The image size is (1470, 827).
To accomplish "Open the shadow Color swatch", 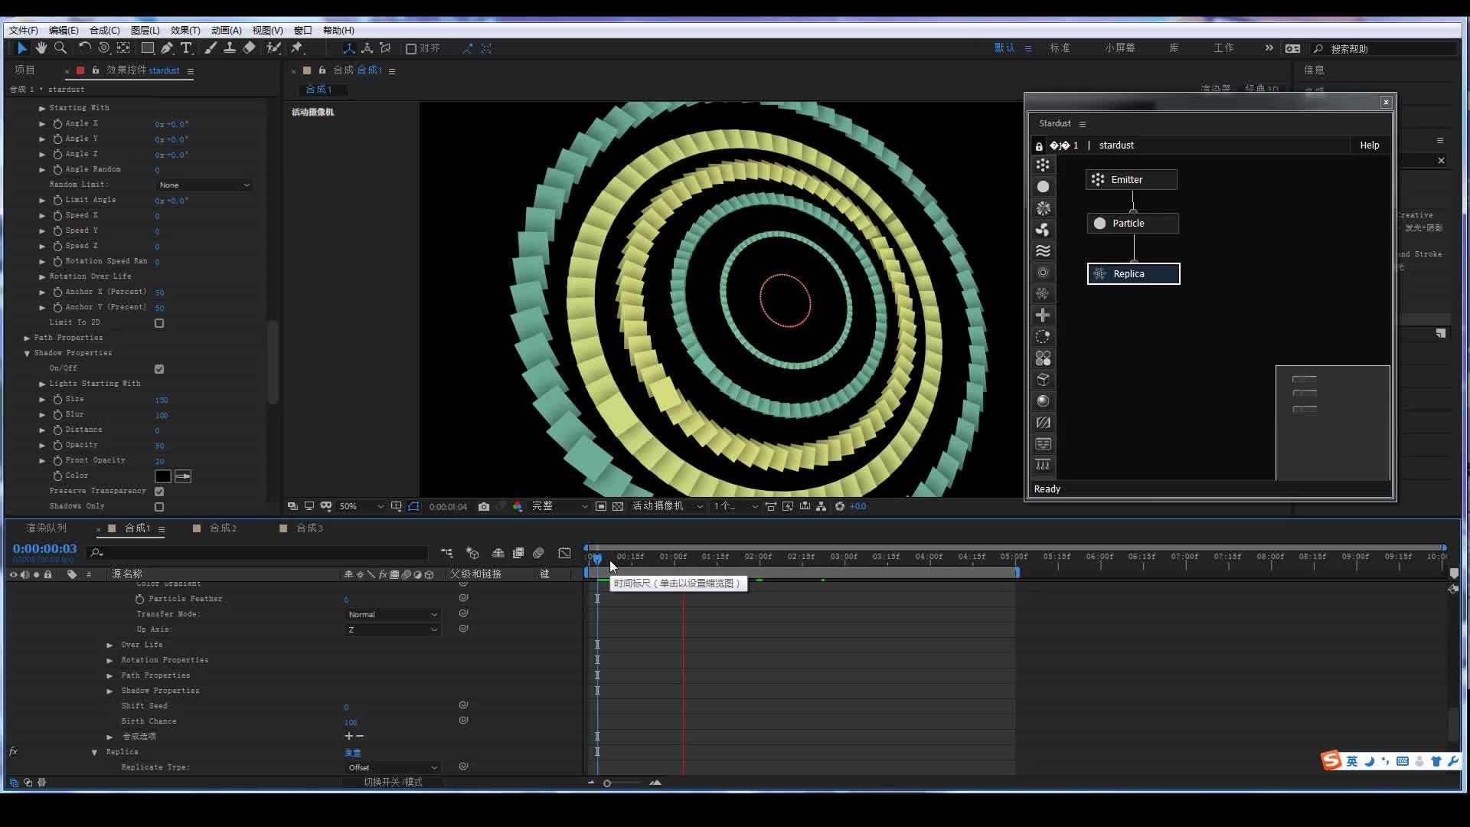I will (163, 476).
